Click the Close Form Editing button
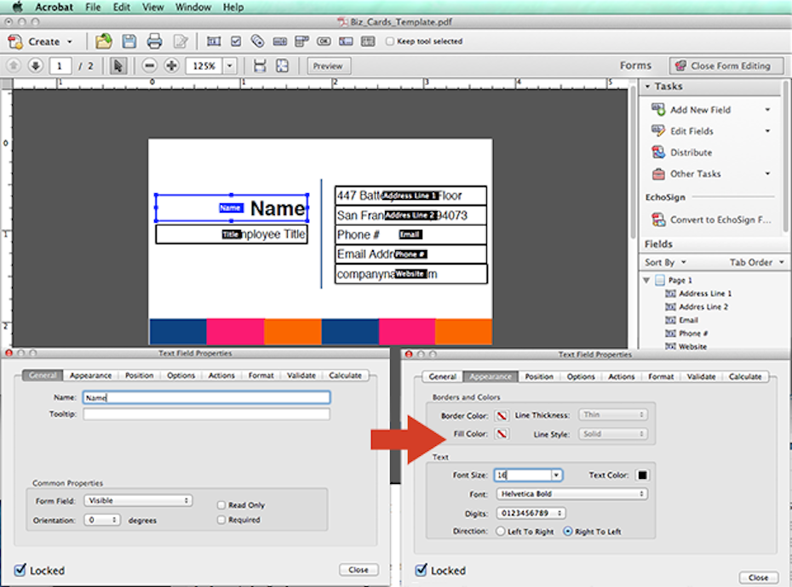 (x=725, y=66)
